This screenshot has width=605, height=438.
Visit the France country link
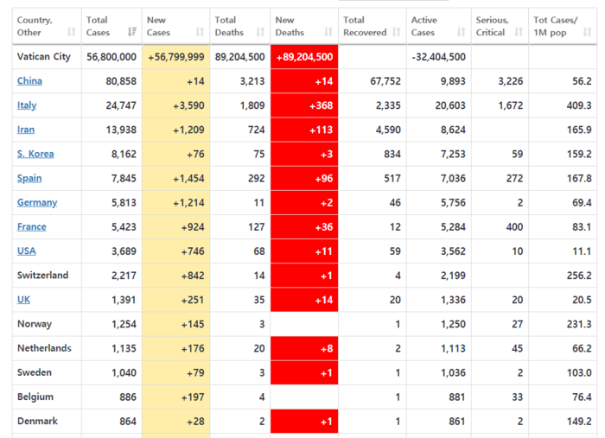click(32, 226)
